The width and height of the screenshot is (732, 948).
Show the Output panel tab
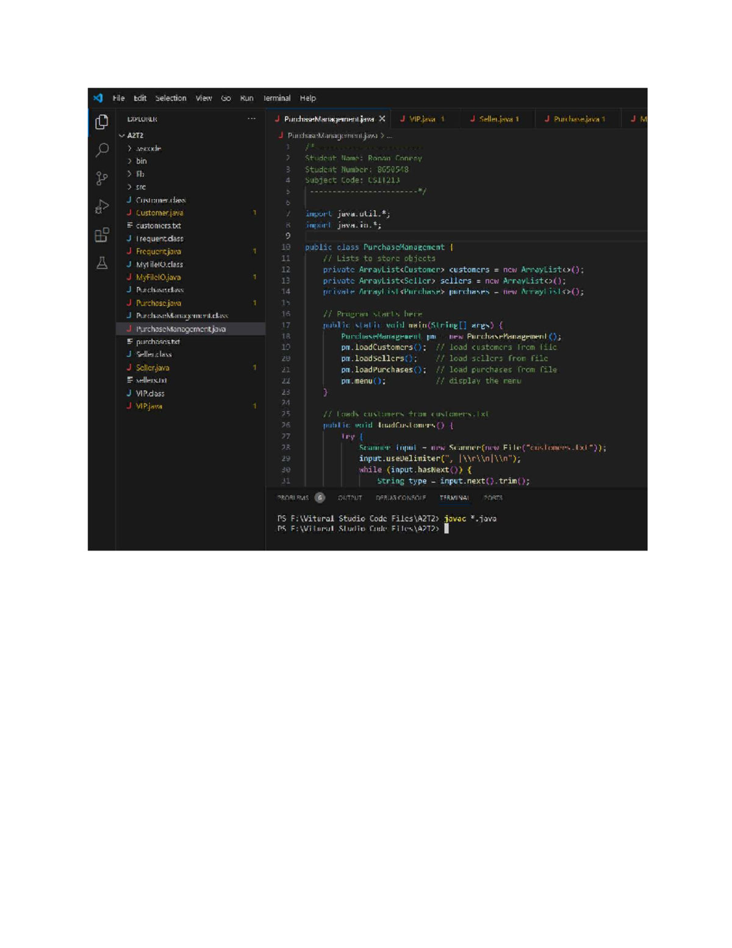coord(350,498)
